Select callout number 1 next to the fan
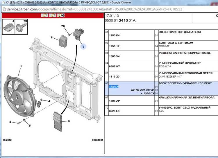 click(21, 67)
